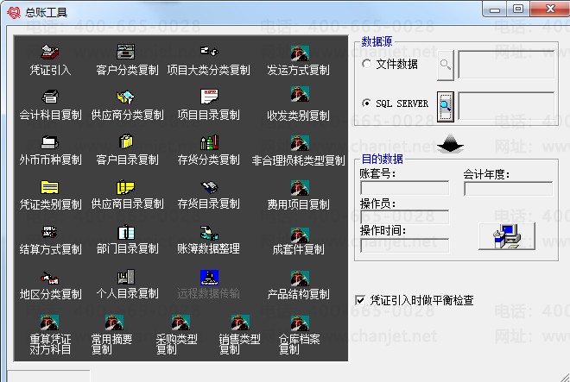Viewport: 570px width, 382px height.
Task: Open the 存货目录复制 icon
Action: point(208,187)
